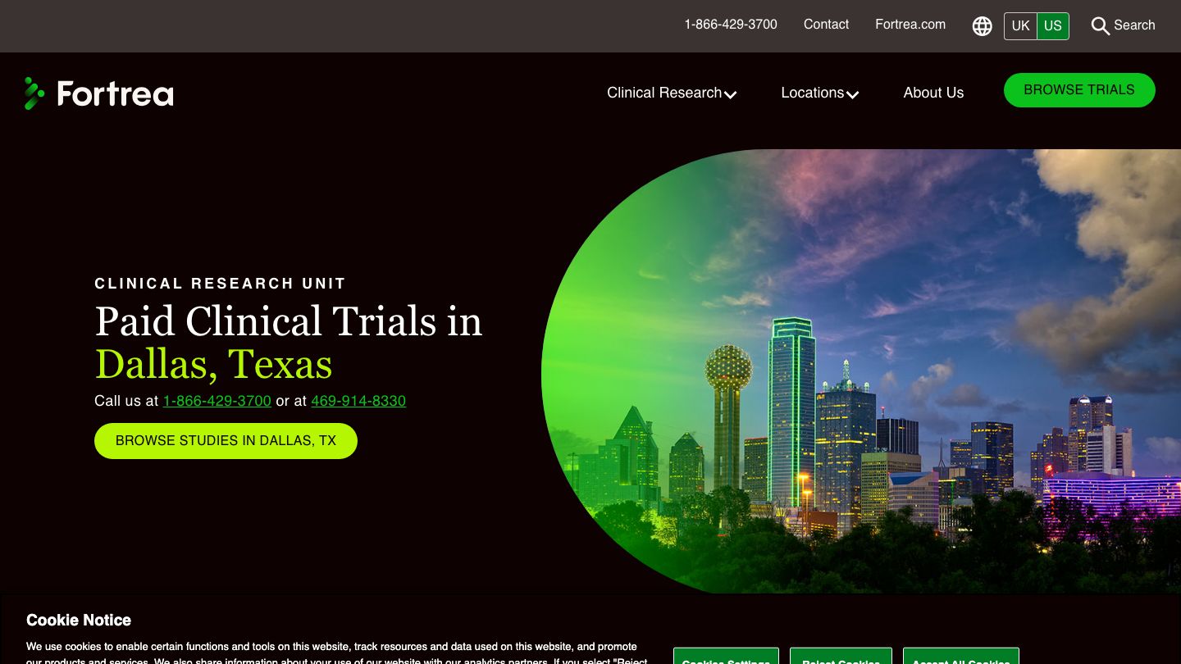1181x664 pixels.
Task: Accept All Cookies
Action: click(x=960, y=660)
